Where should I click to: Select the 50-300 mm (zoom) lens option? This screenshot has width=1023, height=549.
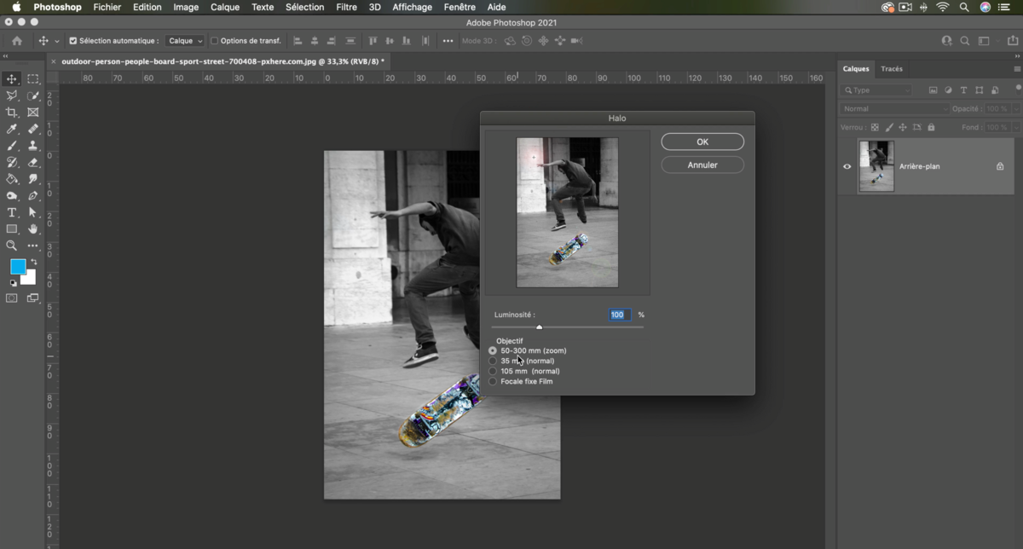click(493, 350)
